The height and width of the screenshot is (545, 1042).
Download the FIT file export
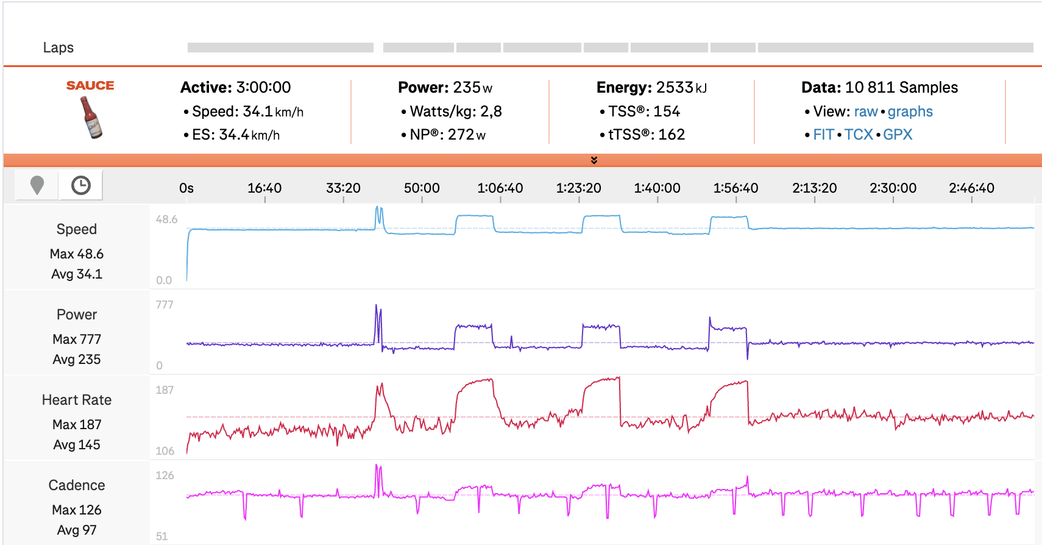823,135
